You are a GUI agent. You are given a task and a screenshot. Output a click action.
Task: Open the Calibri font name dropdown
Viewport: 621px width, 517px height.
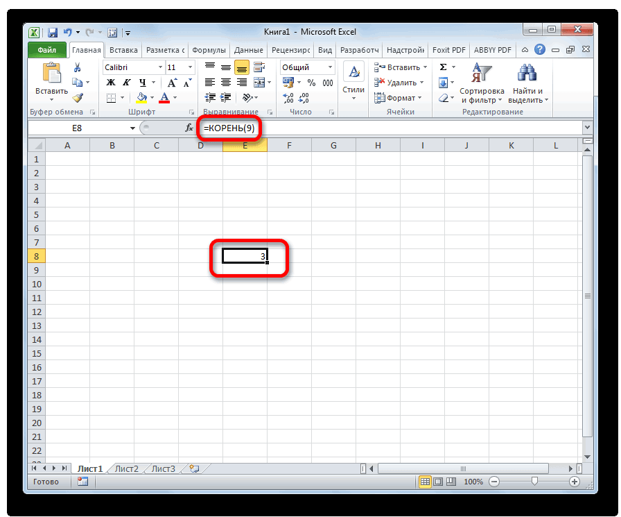[x=160, y=67]
